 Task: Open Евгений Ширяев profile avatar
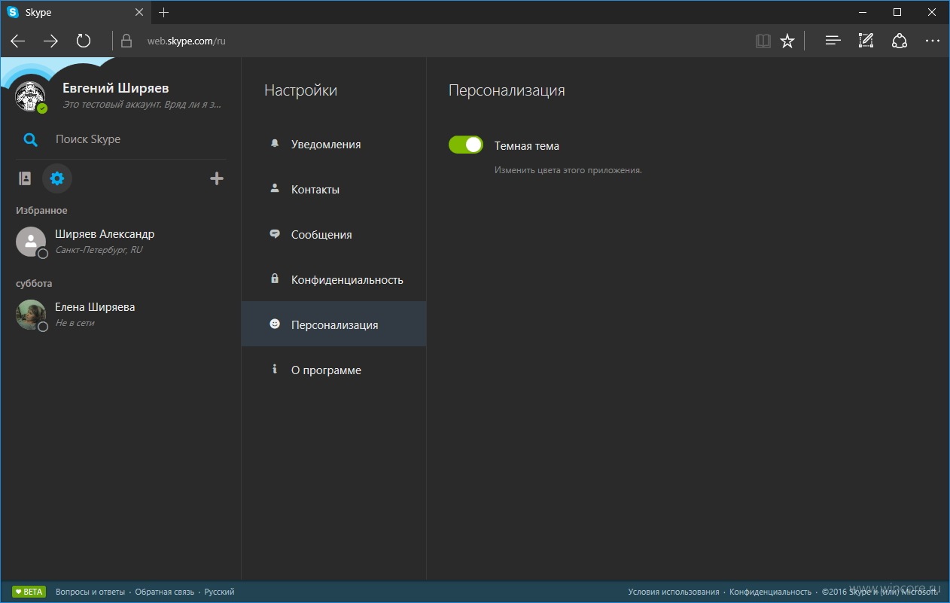(31, 96)
